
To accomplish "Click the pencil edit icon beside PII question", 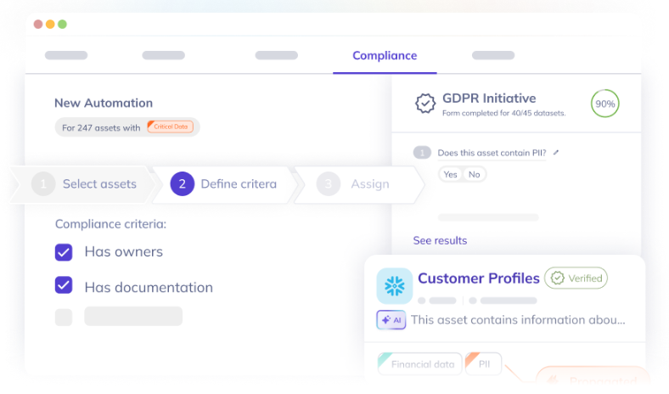I will coord(556,152).
